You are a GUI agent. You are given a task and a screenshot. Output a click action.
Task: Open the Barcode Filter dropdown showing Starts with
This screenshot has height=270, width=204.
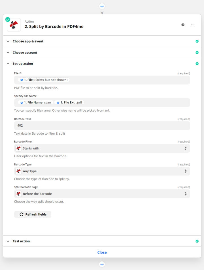(102, 148)
